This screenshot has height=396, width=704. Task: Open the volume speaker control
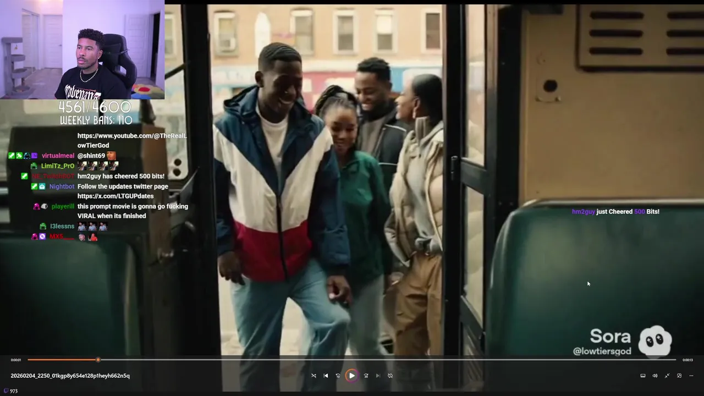[655, 376]
